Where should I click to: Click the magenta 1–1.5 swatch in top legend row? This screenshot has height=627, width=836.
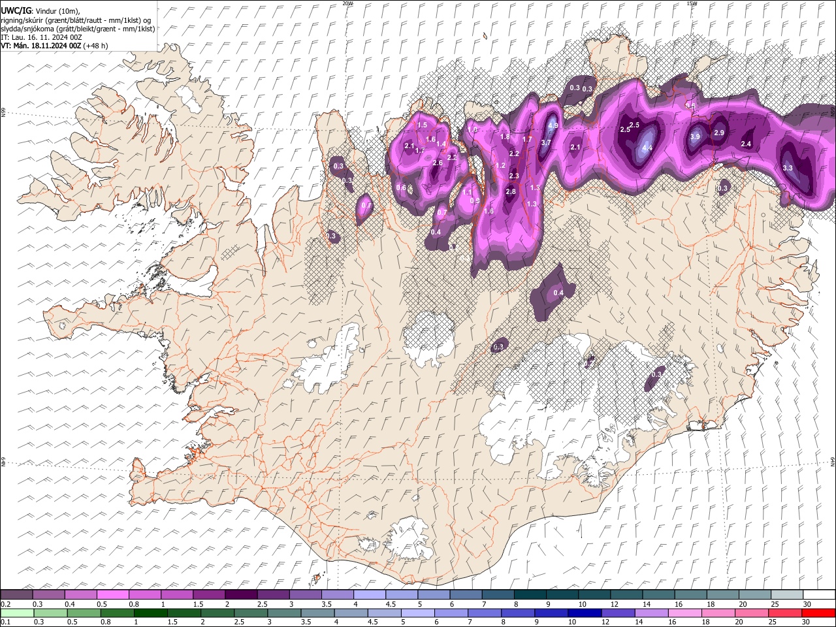177,594
